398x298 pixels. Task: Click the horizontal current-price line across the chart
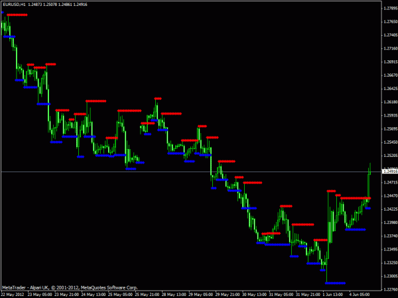click(x=191, y=172)
